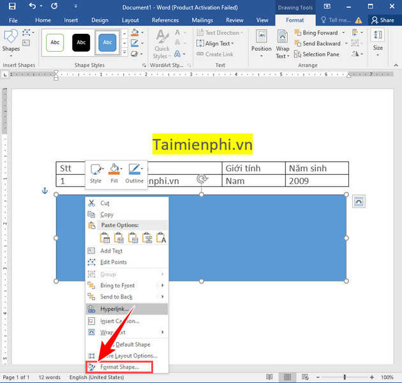Click Text Effects blue A icon
402x383 pixels.
coord(177,54)
